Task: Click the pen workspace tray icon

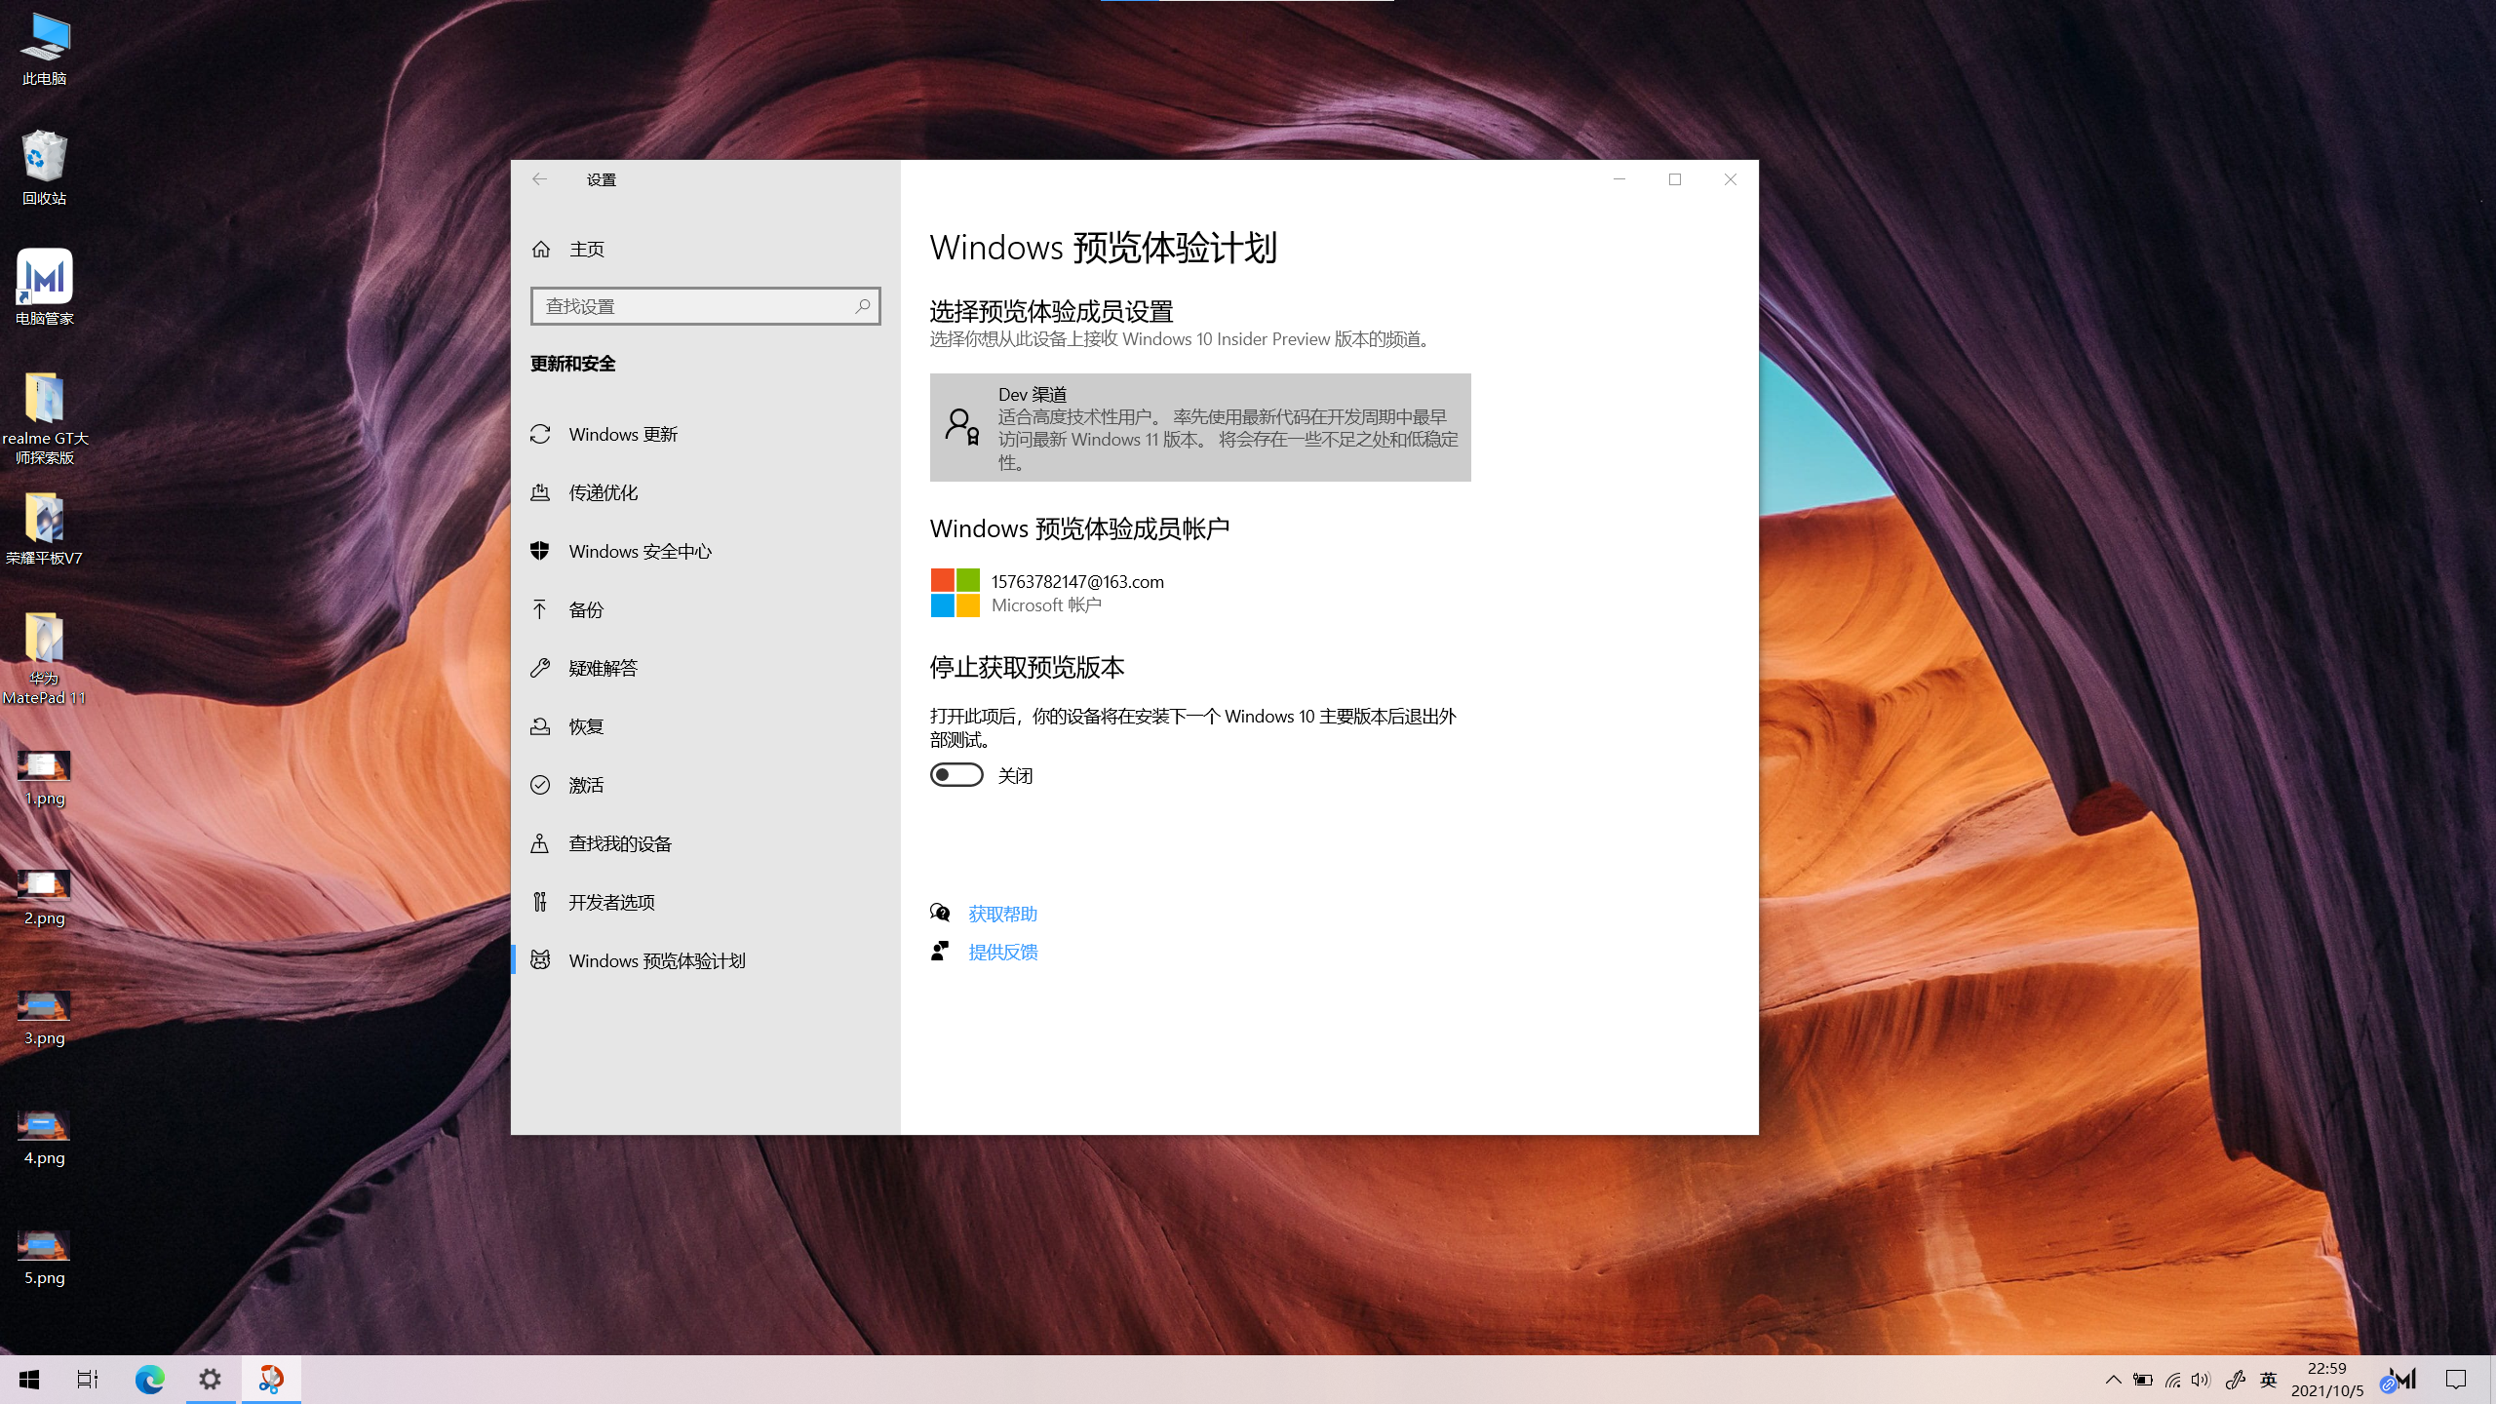Action: 2235,1380
